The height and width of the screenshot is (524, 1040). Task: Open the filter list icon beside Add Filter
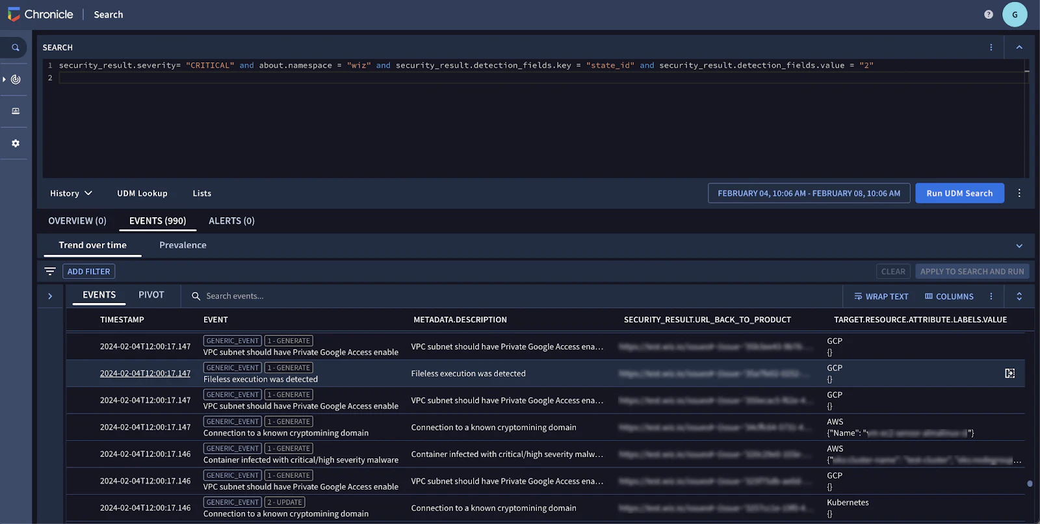pos(50,271)
